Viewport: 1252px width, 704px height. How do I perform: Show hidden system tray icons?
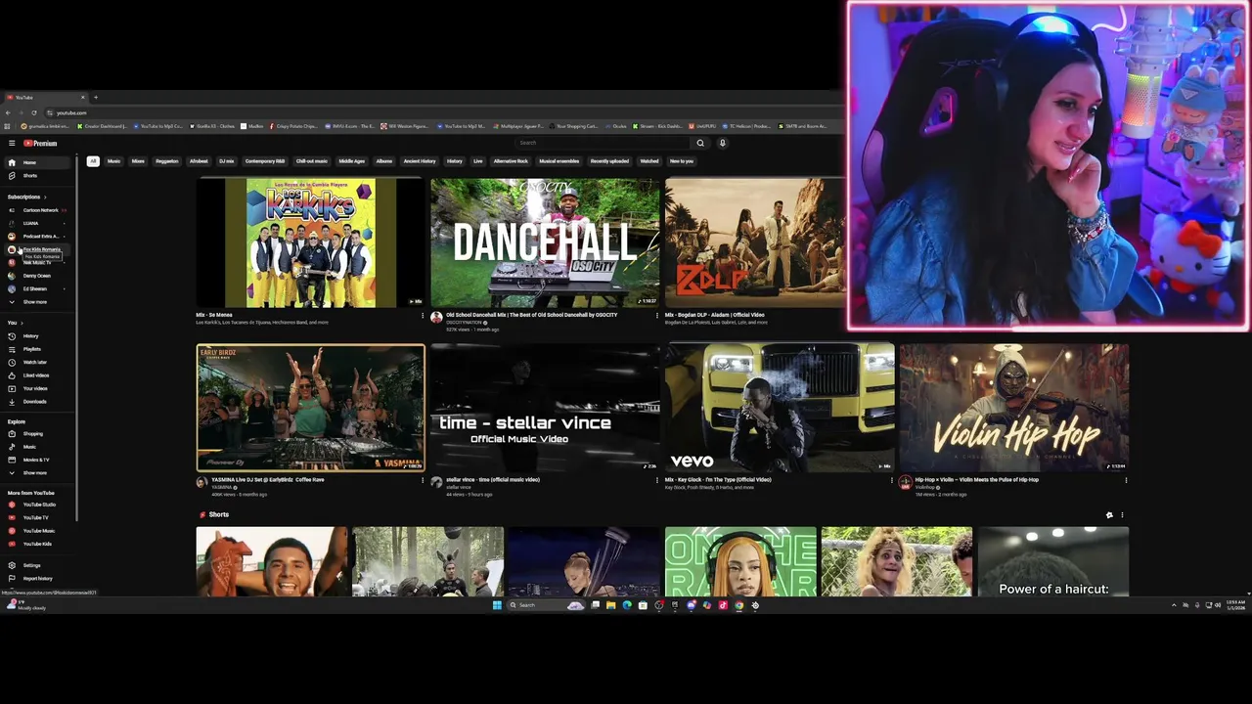coord(1174,605)
